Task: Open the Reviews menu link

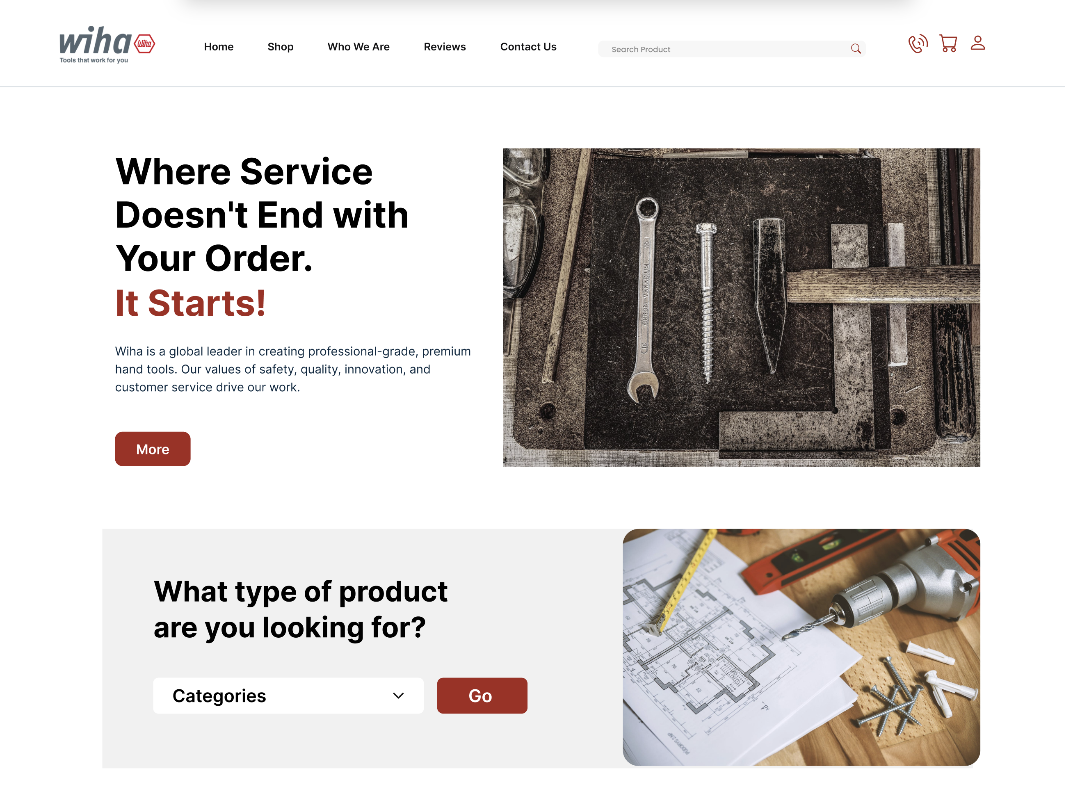Action: pos(445,47)
